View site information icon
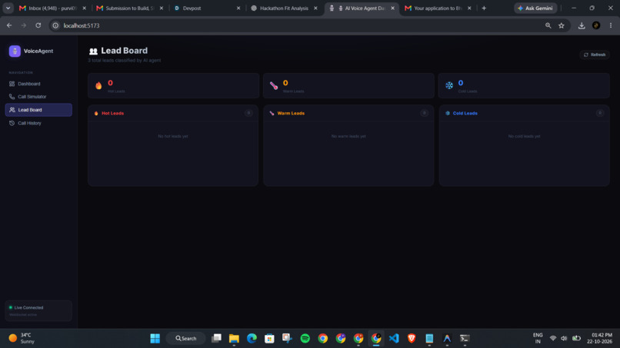 coord(55,25)
